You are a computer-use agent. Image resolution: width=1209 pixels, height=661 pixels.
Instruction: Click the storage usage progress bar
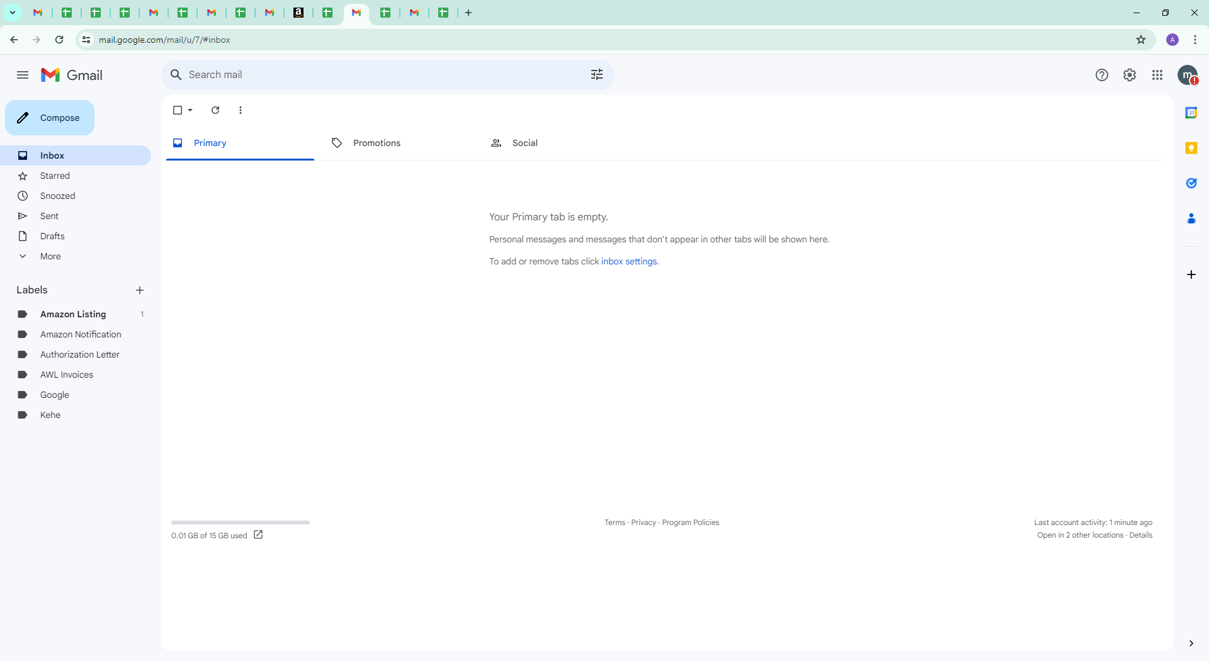(241, 523)
